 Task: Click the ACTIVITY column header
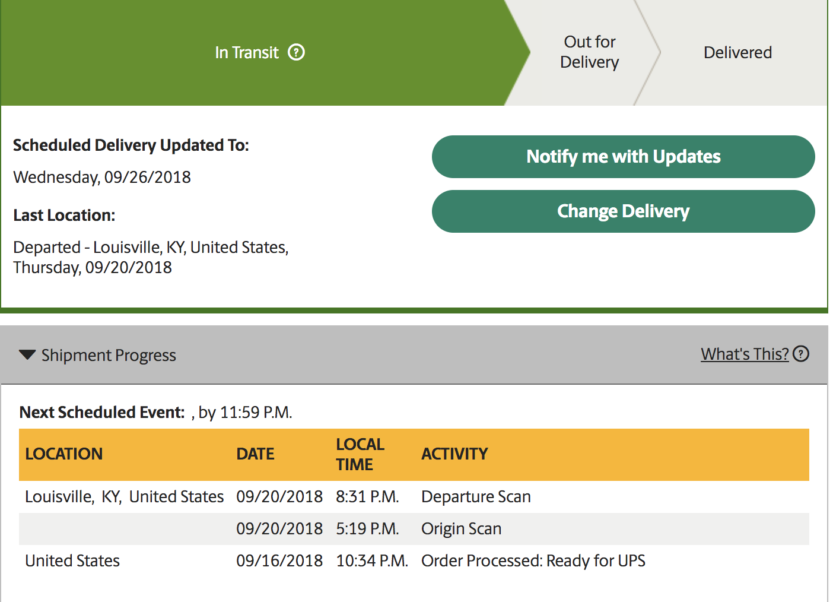454,454
